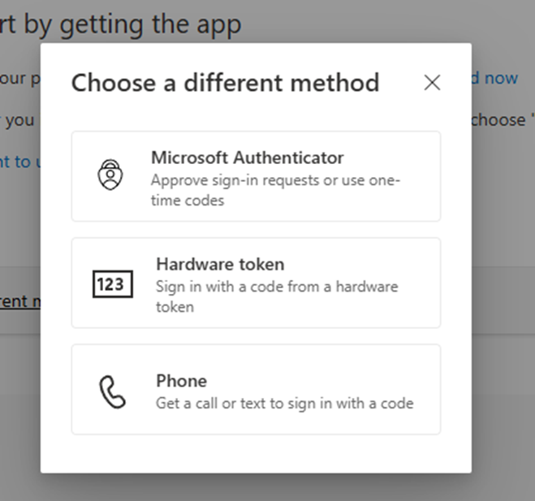Select the Microsoft Authenticator title
Viewport: 535px width, 501px height.
tap(247, 158)
